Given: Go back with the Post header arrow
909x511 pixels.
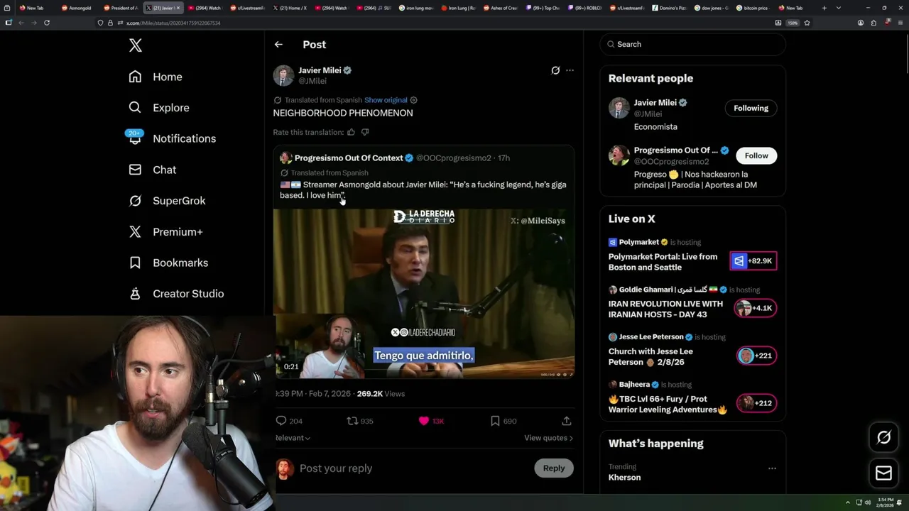Looking at the screenshot, I should 278,44.
